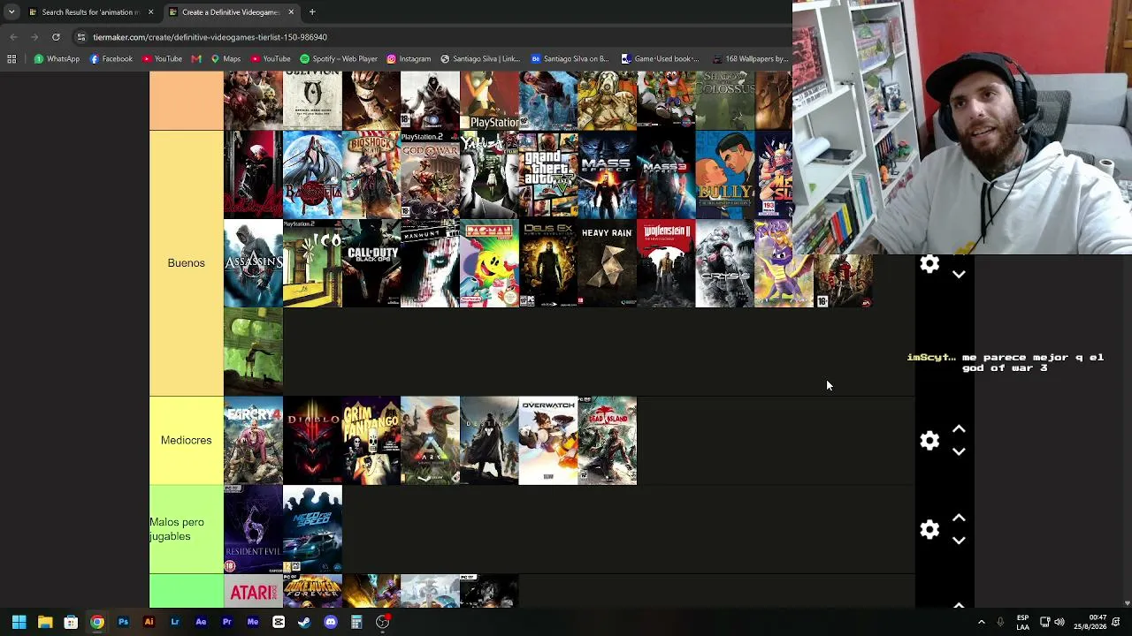Switch to OBS Studio in the taskbar
The height and width of the screenshot is (636, 1132).
click(x=382, y=622)
